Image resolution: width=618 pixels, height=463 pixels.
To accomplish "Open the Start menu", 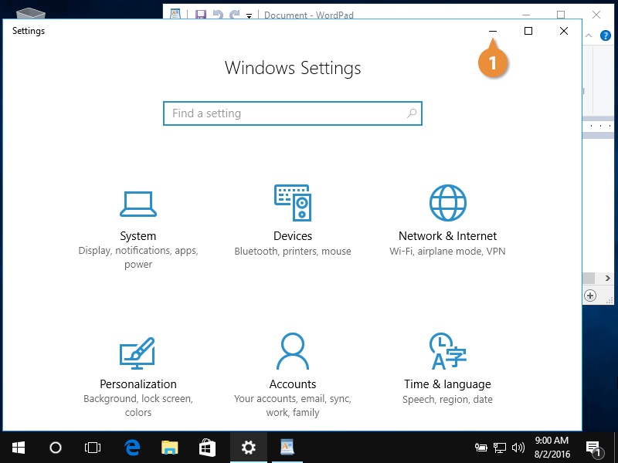I will pos(19,447).
